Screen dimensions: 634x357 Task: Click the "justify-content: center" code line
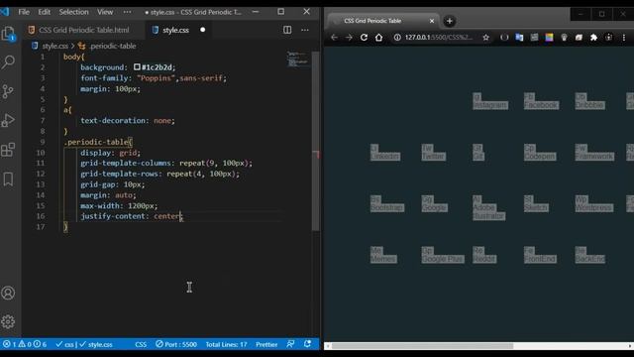pyautogui.click(x=132, y=216)
